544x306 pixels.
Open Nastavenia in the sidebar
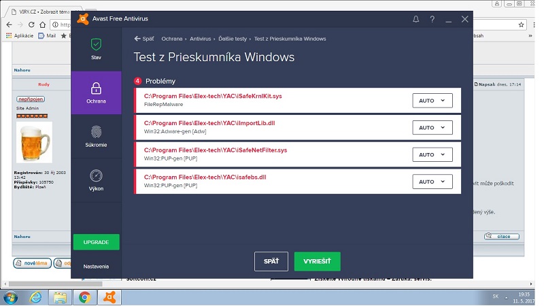[x=96, y=267]
